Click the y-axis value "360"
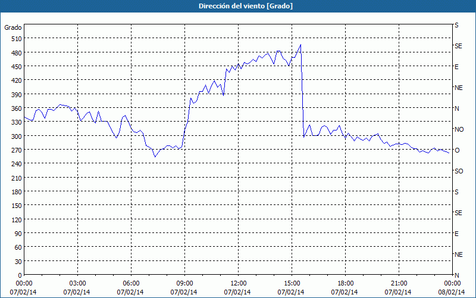The width and height of the screenshot is (476, 298). 17,108
